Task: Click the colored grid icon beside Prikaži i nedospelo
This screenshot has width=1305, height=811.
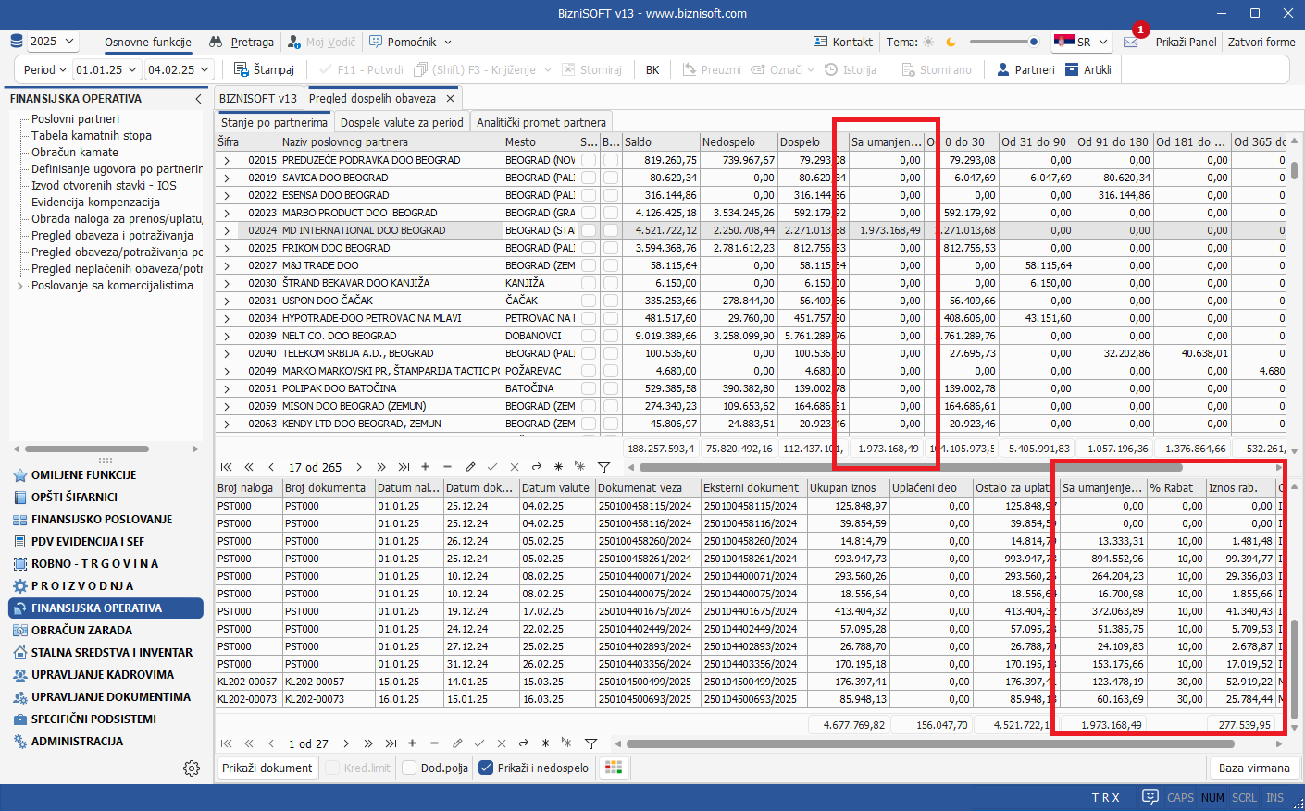Action: pyautogui.click(x=613, y=768)
